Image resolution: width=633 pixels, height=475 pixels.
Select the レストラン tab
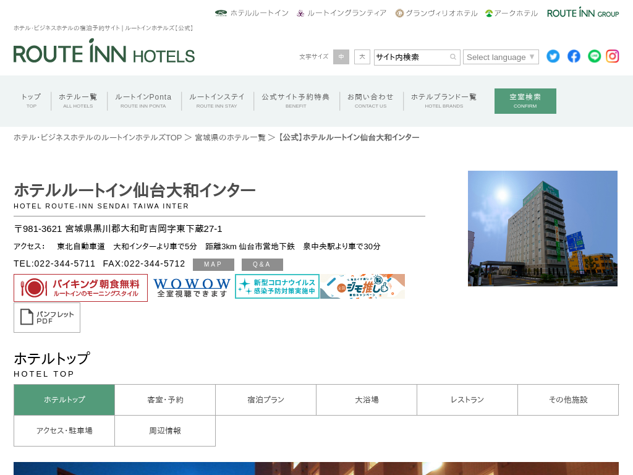[467, 400]
